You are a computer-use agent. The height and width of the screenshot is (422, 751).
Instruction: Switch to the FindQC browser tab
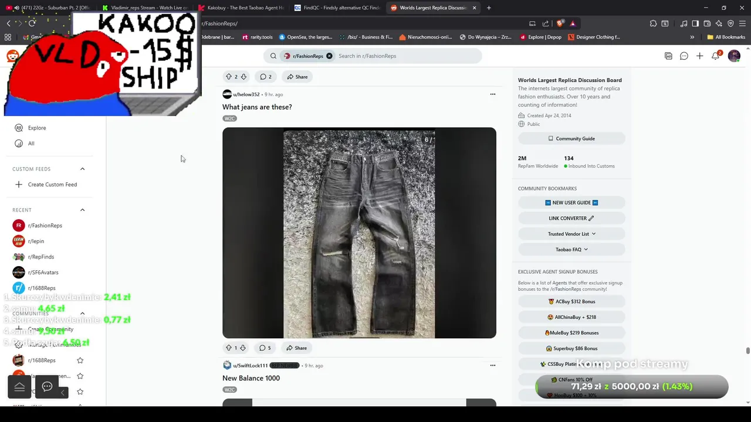338,8
